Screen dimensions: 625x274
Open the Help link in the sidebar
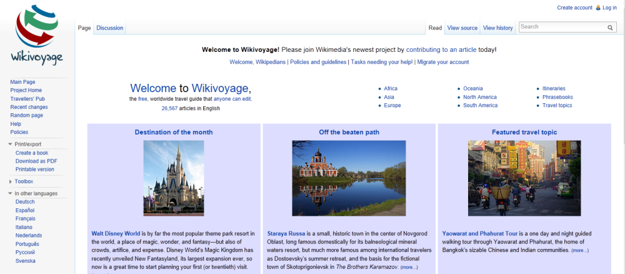16,124
